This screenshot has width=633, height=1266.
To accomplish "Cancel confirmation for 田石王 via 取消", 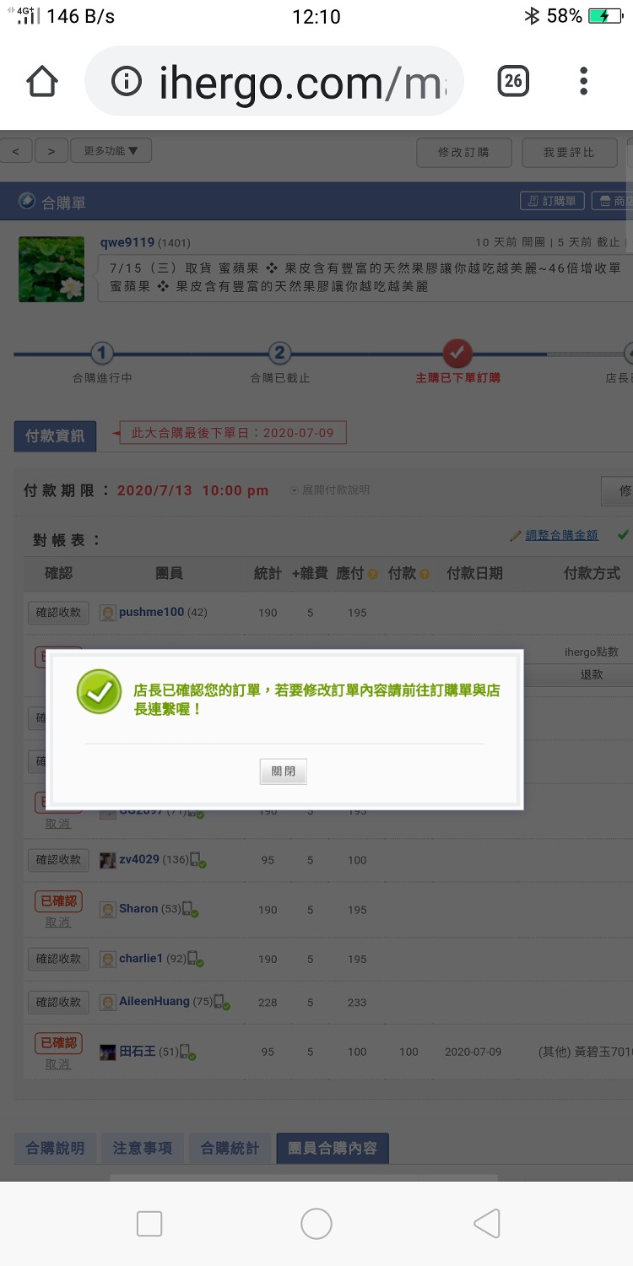I will click(x=58, y=1064).
